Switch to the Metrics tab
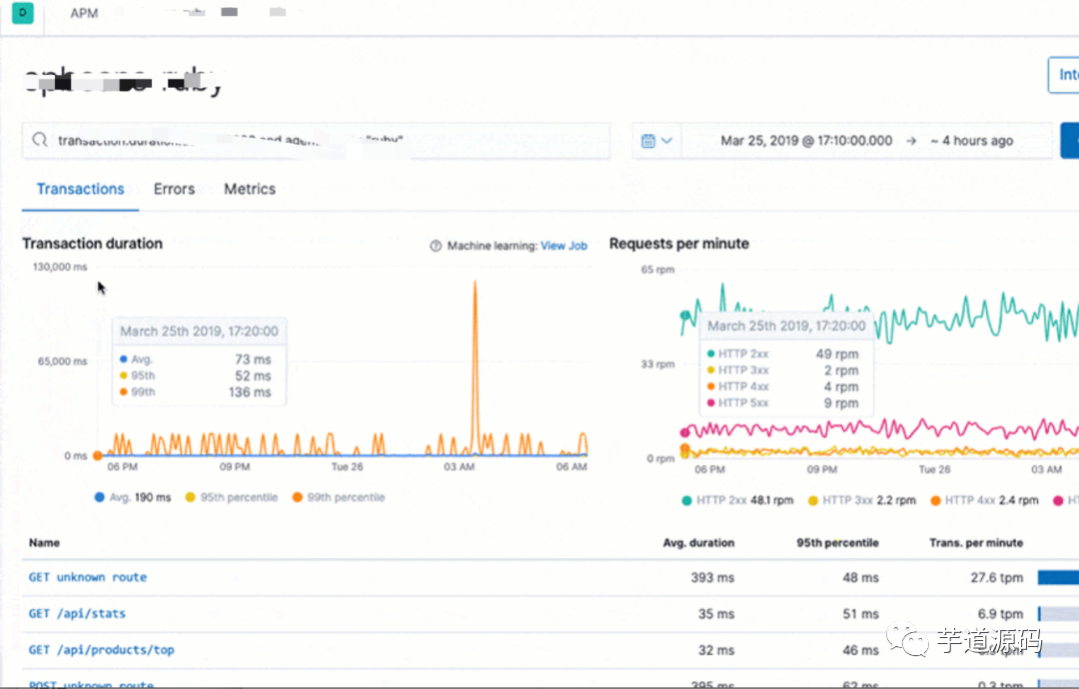Image resolution: width=1079 pixels, height=689 pixels. click(x=250, y=189)
